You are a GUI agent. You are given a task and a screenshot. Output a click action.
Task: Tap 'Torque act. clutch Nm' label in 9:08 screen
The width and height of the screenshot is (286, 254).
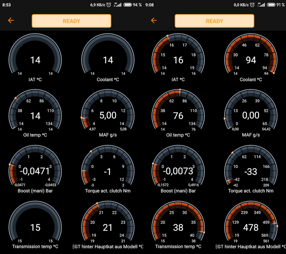click(x=251, y=191)
